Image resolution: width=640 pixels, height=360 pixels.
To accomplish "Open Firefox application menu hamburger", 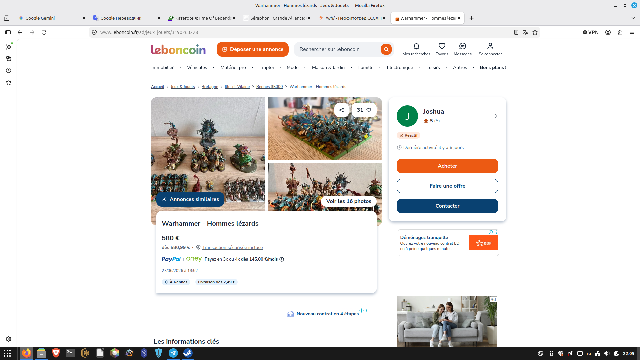I will (632, 32).
